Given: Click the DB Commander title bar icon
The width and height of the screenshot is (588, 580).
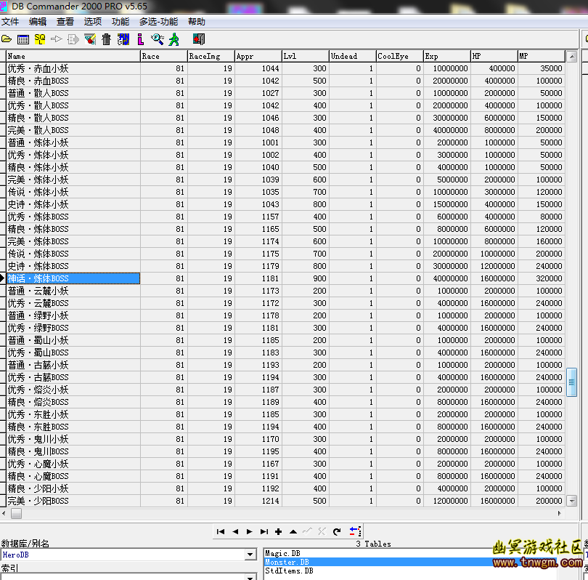Looking at the screenshot, I should click(4, 6).
